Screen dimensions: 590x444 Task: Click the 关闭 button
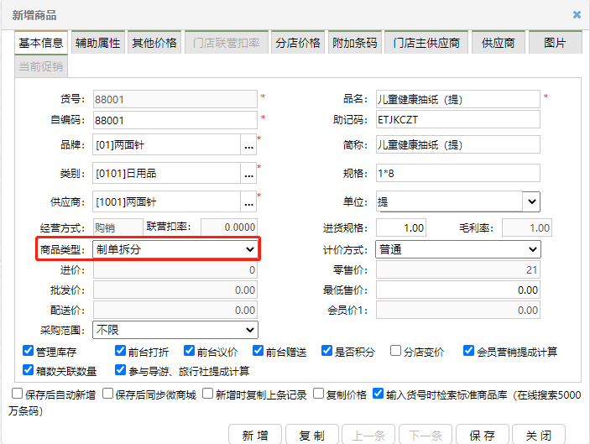[539, 436]
